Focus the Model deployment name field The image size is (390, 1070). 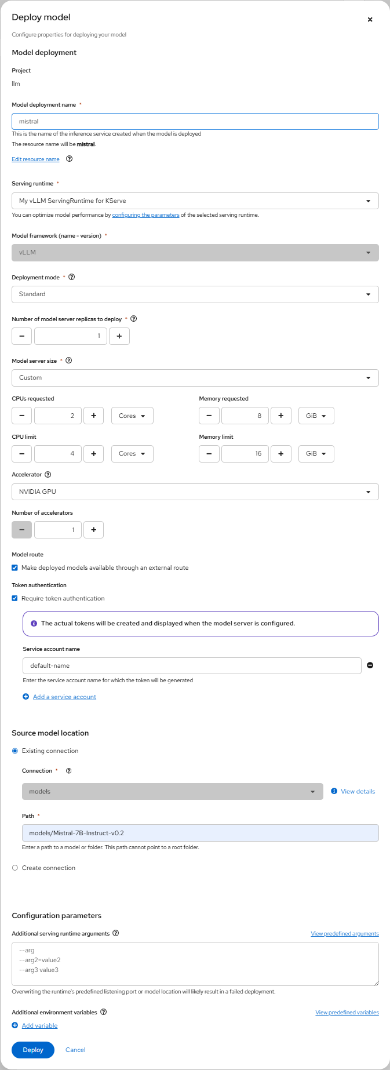coord(195,121)
